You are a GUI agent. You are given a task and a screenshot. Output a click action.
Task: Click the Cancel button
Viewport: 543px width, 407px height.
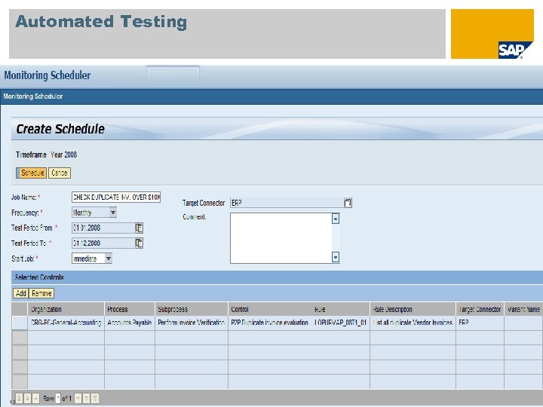pos(60,173)
